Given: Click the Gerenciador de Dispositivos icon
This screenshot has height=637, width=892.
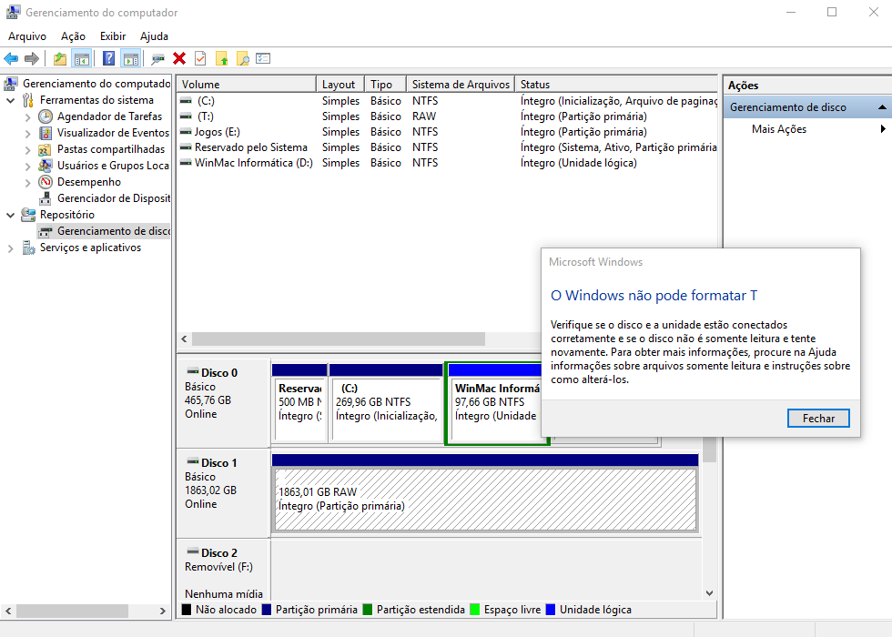Looking at the screenshot, I should point(46,198).
